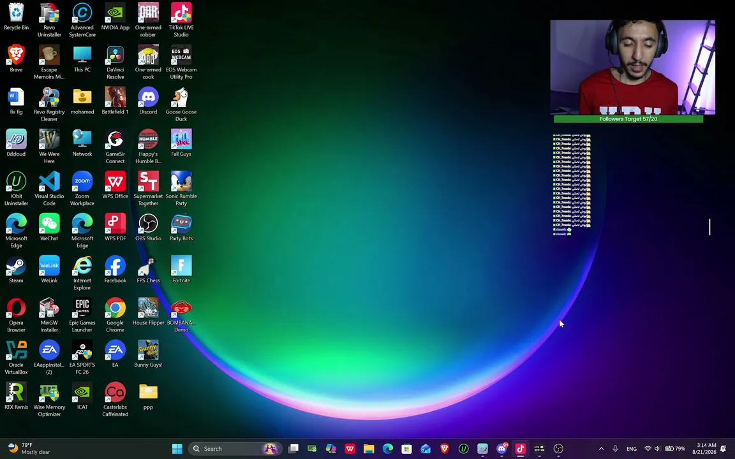735x459 pixels.
Task: Open the WeChat desktop shortcut
Action: click(x=49, y=228)
